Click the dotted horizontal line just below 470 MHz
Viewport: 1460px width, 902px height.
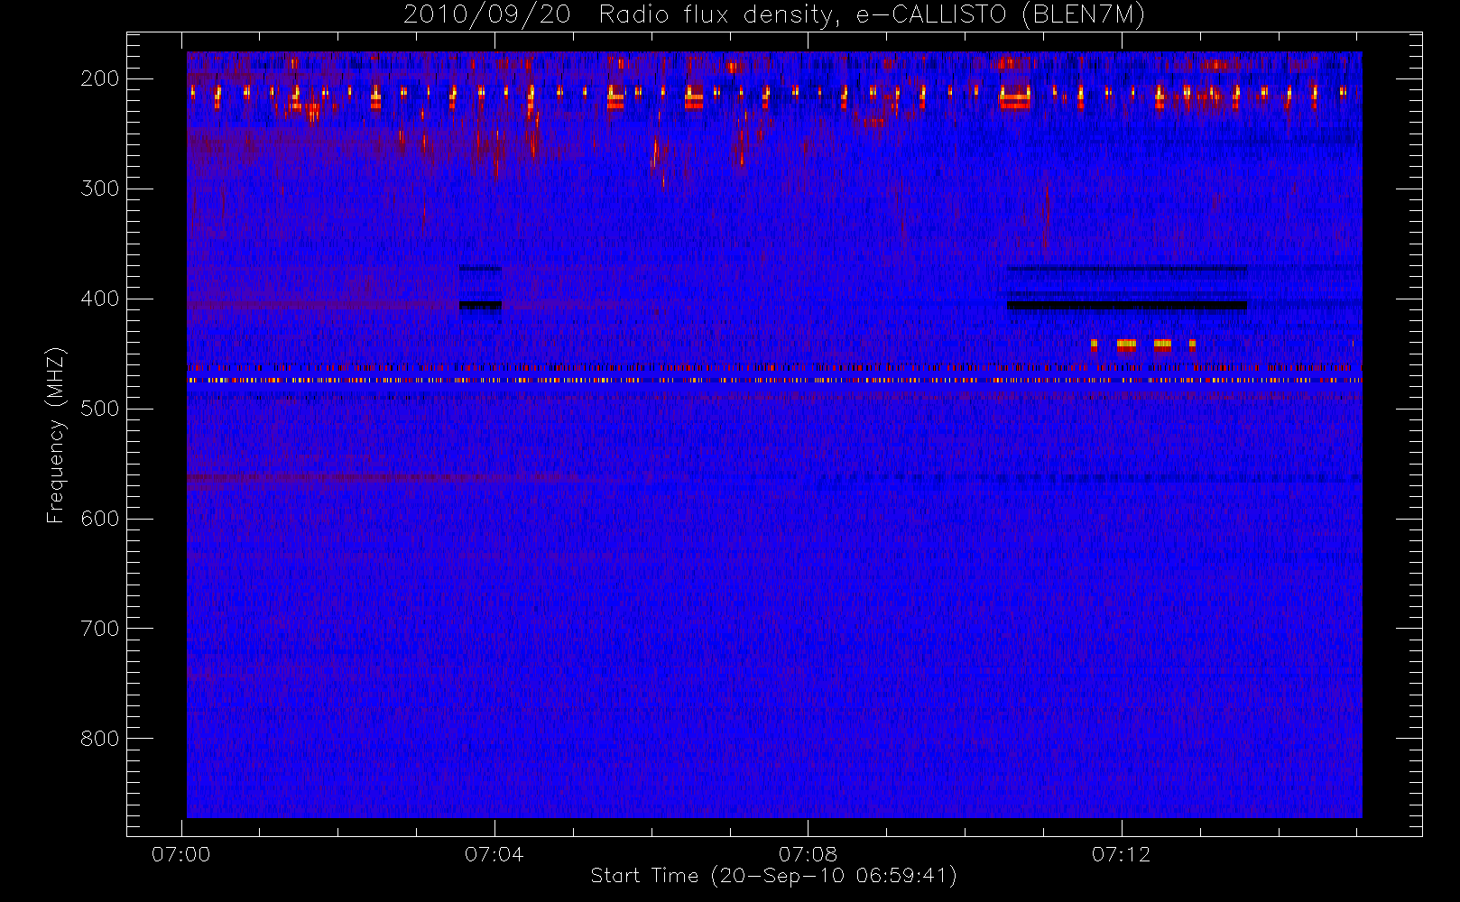tap(774, 381)
